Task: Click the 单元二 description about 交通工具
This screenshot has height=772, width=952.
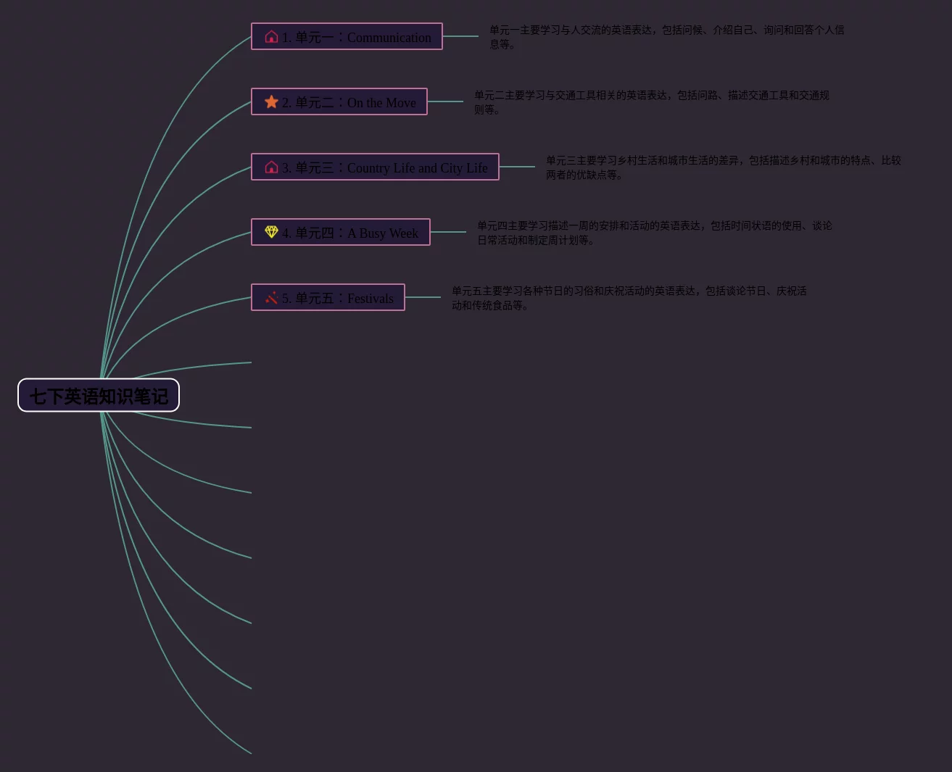Action: click(x=651, y=102)
